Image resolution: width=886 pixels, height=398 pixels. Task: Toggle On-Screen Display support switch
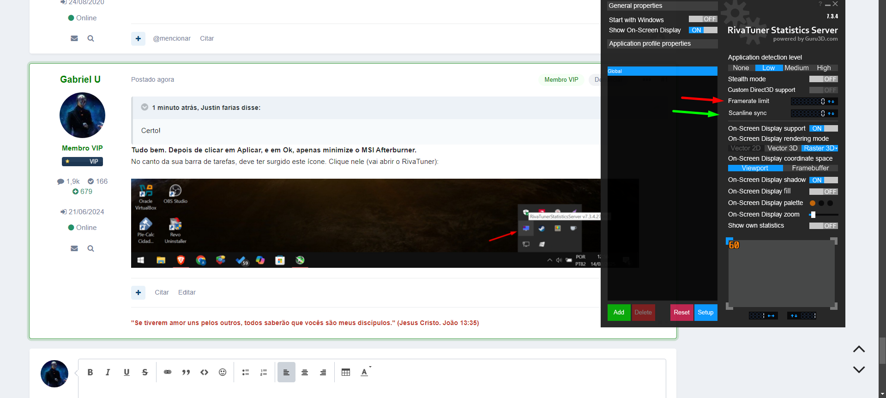pos(823,128)
